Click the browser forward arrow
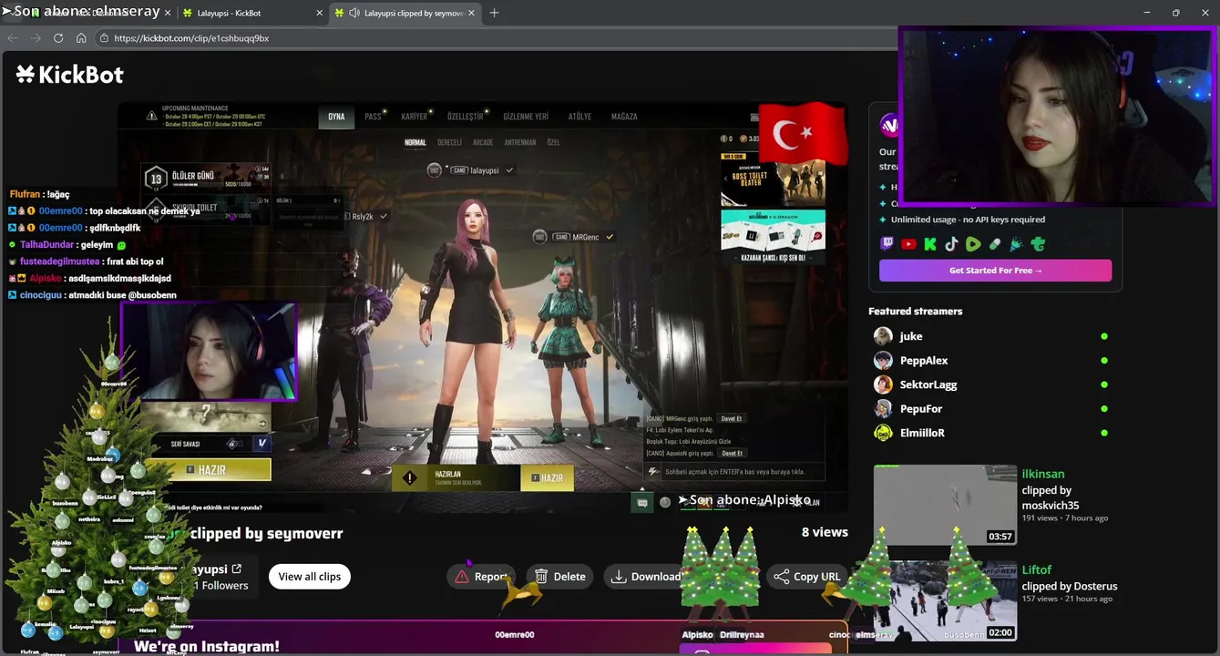The image size is (1220, 656). coord(36,38)
